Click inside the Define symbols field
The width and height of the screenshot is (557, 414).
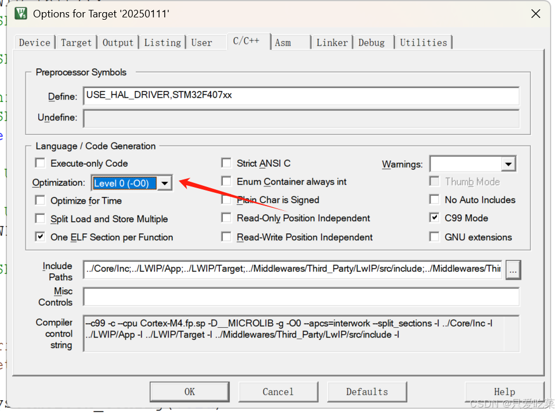[x=290, y=96]
